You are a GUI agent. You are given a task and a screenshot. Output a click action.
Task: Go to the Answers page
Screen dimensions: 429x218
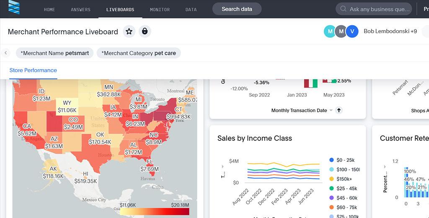click(80, 9)
